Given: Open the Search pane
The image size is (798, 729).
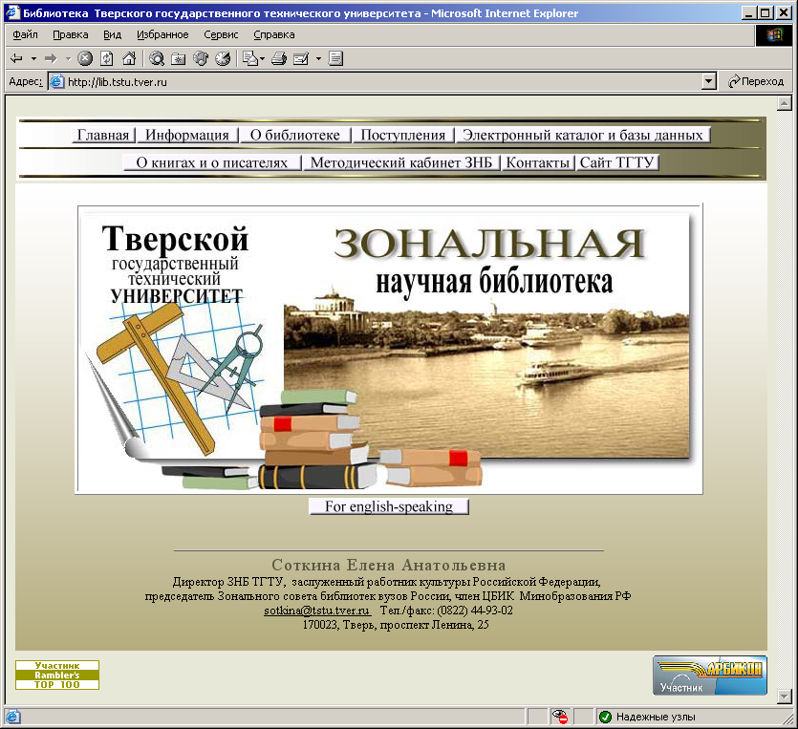Looking at the screenshot, I should (x=156, y=58).
